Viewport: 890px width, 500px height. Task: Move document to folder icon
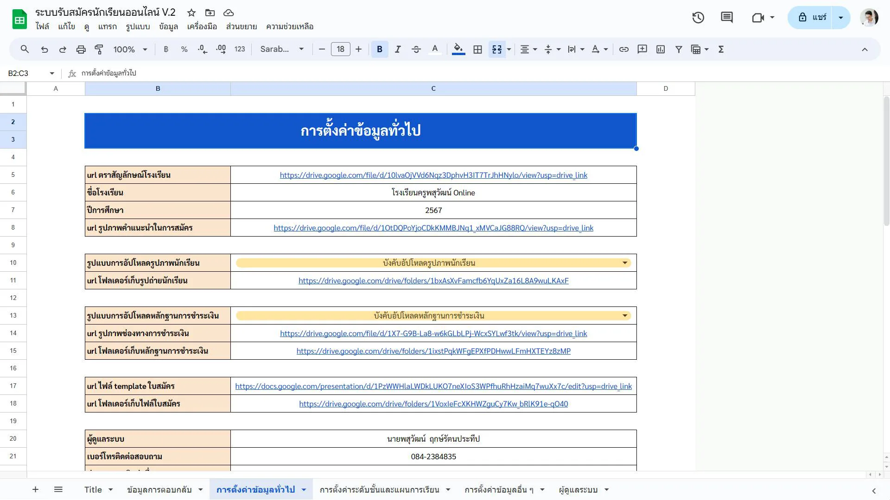tap(210, 12)
